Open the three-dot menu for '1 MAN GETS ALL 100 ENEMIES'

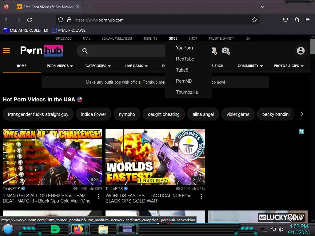(99, 196)
